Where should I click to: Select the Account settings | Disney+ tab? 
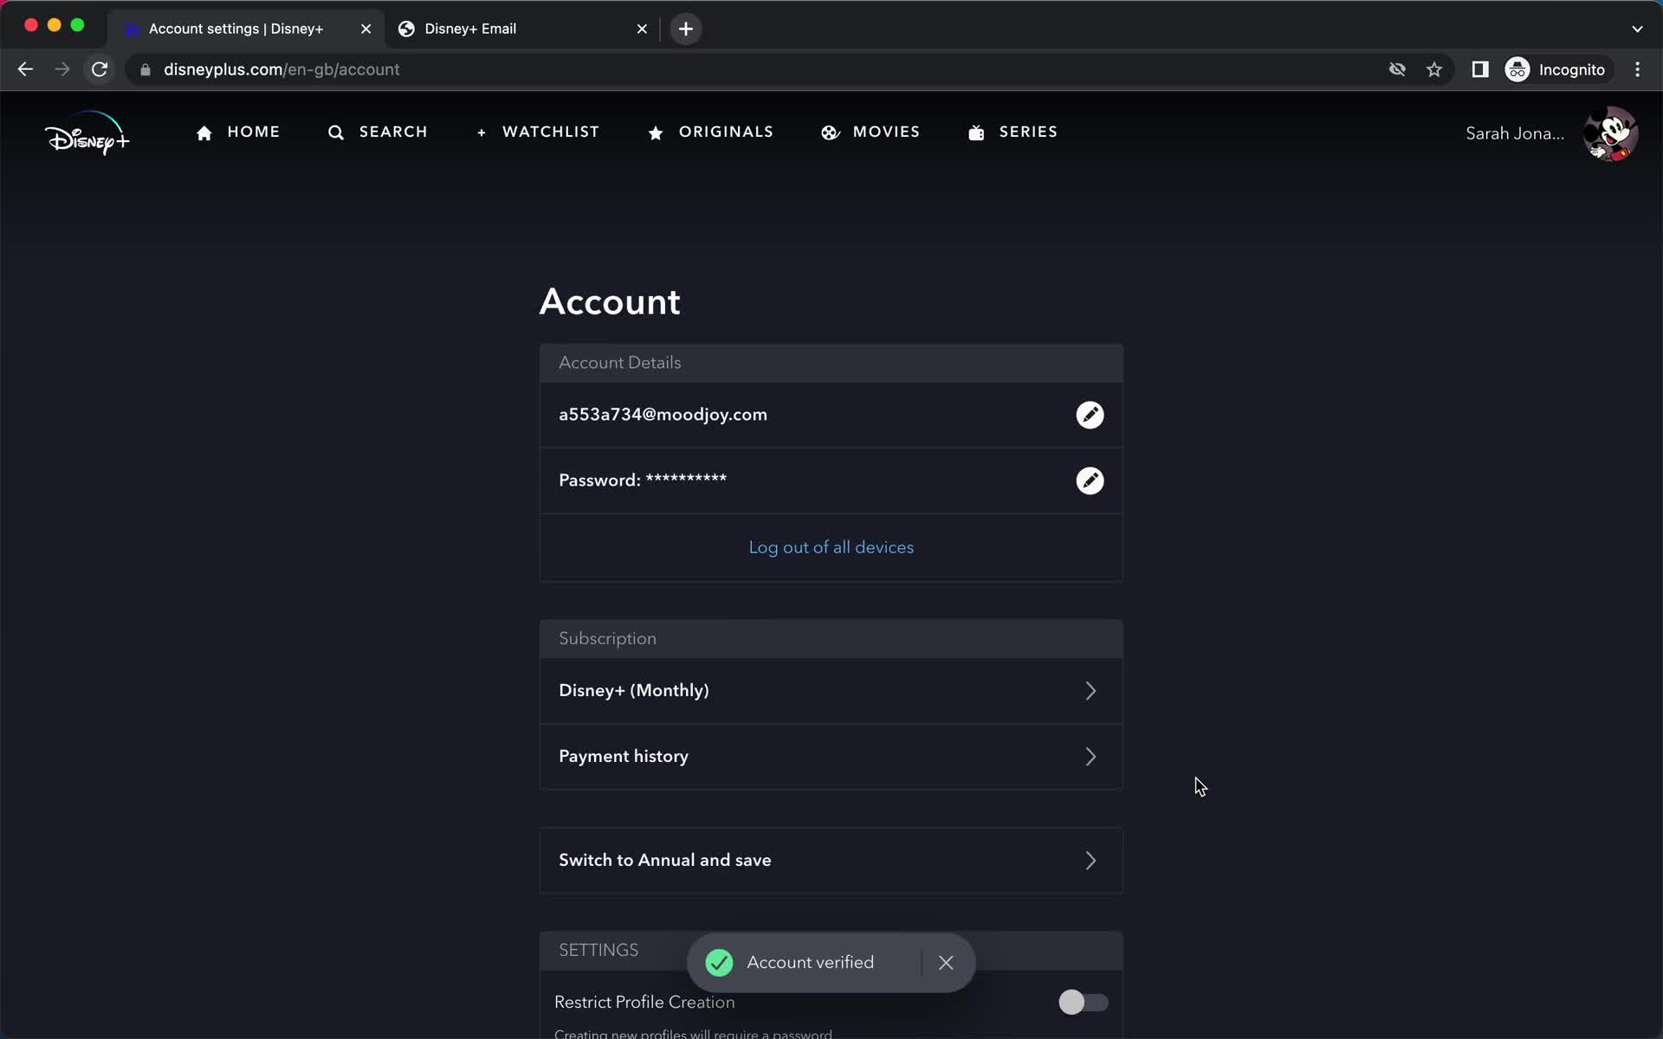point(247,29)
